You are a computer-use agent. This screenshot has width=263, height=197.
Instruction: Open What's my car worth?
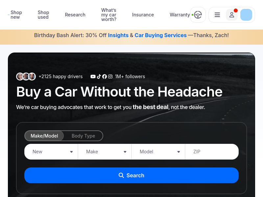109,15
